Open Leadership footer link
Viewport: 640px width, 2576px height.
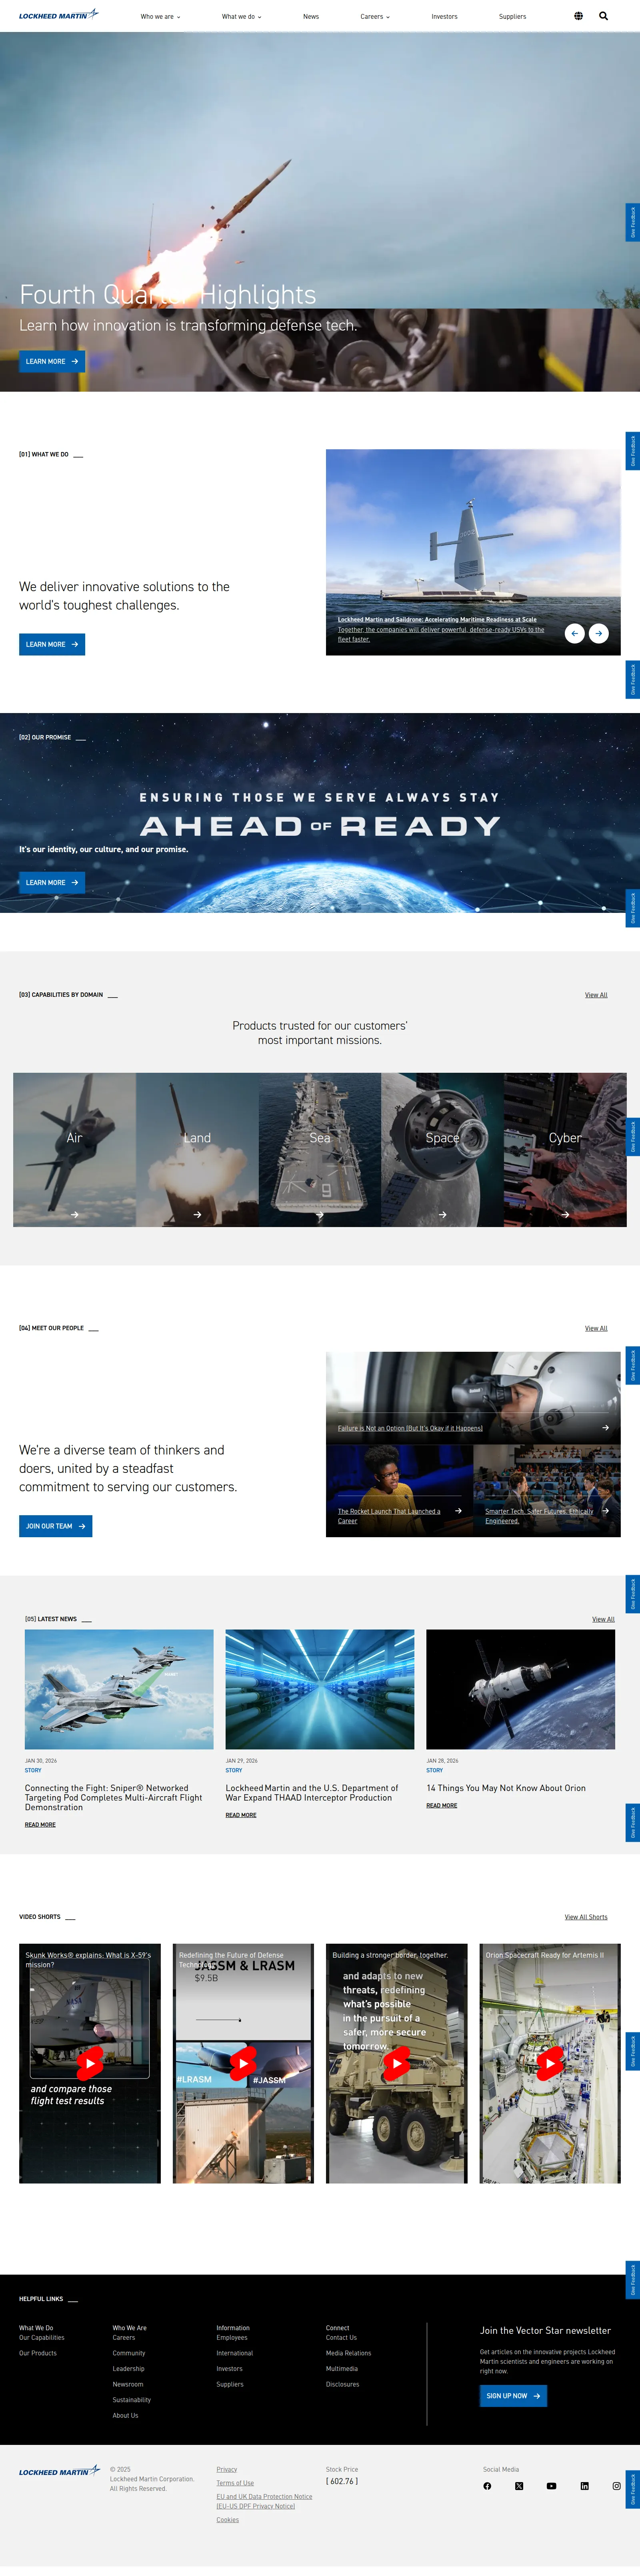[x=128, y=2369]
